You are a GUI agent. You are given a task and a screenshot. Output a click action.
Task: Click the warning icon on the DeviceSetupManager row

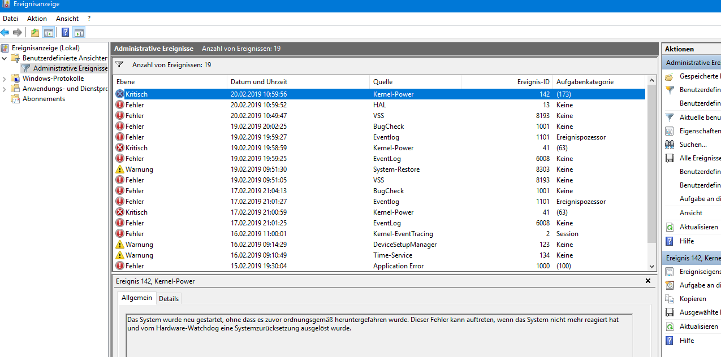[120, 245]
